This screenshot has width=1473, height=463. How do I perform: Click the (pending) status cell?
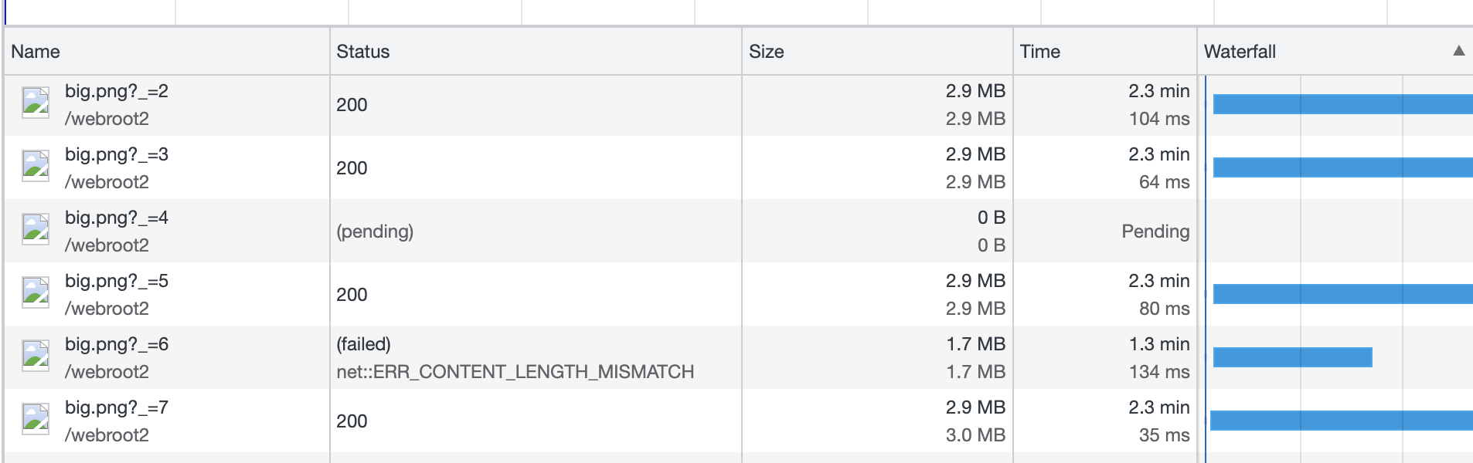click(x=375, y=231)
